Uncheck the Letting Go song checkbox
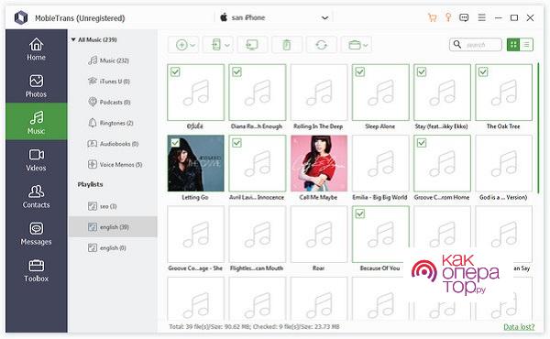 pos(175,143)
